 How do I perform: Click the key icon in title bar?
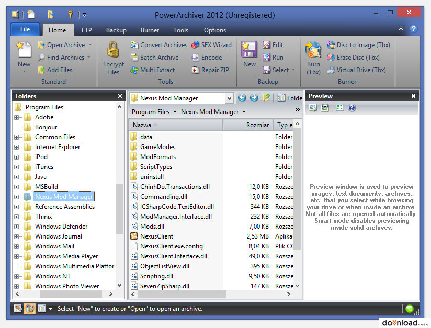point(71,14)
